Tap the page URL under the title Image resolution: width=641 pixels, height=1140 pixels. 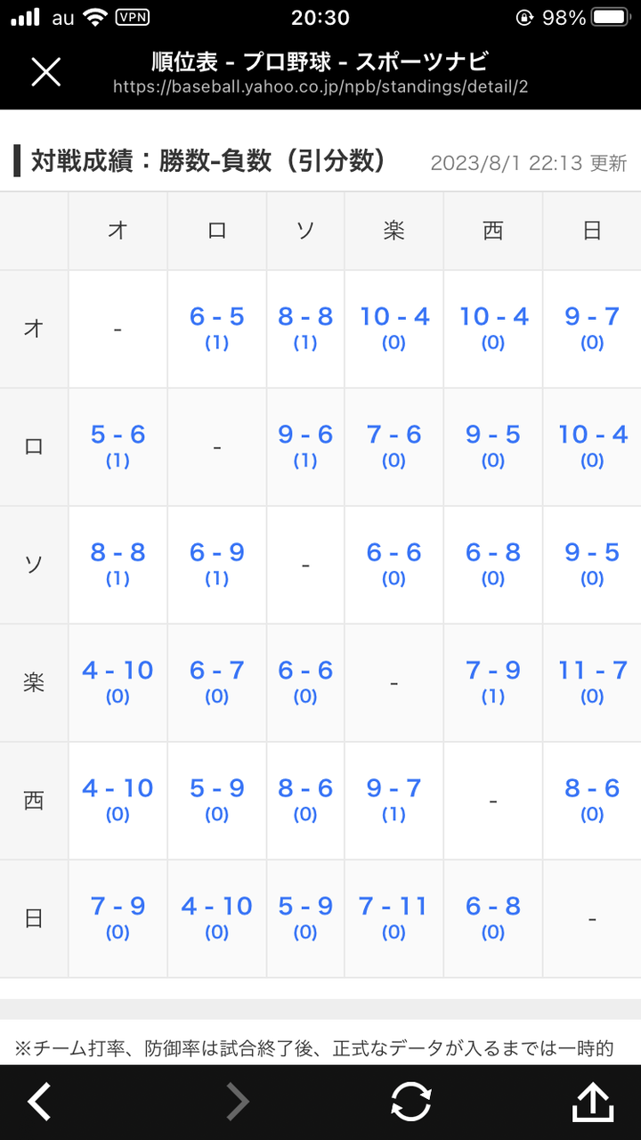click(x=320, y=86)
